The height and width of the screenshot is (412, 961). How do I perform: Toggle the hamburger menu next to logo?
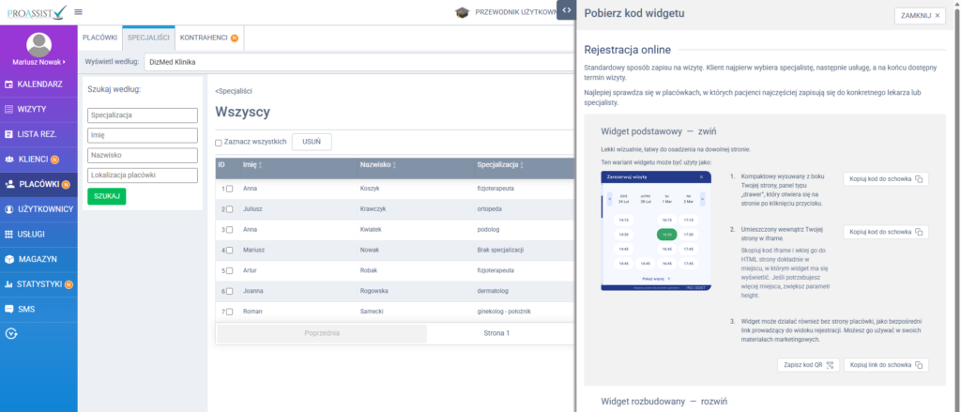click(x=78, y=12)
